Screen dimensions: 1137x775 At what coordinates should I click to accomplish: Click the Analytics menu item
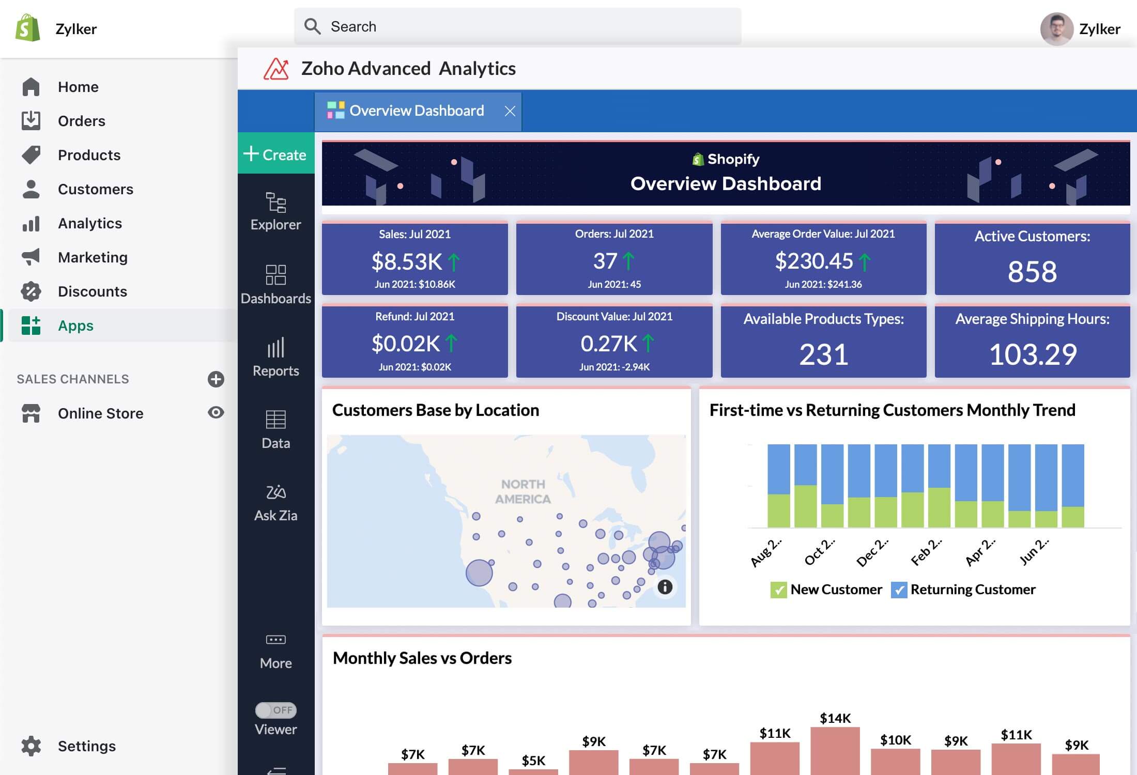(x=90, y=222)
